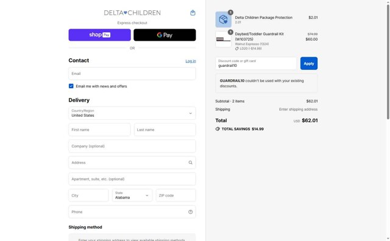Viewport: 390px width, 241px height.
Task: Open the Log in link
Action: click(x=191, y=61)
